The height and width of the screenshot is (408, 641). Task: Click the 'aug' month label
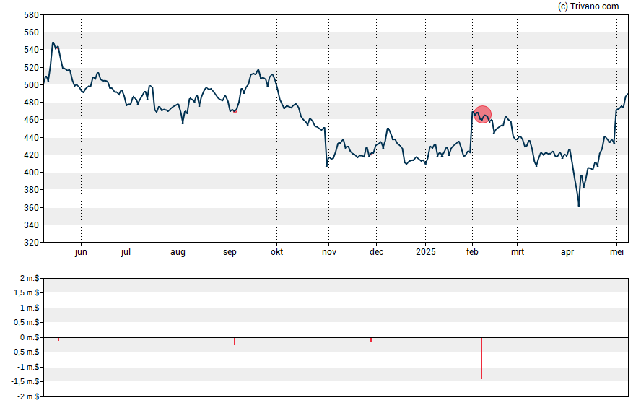point(178,252)
